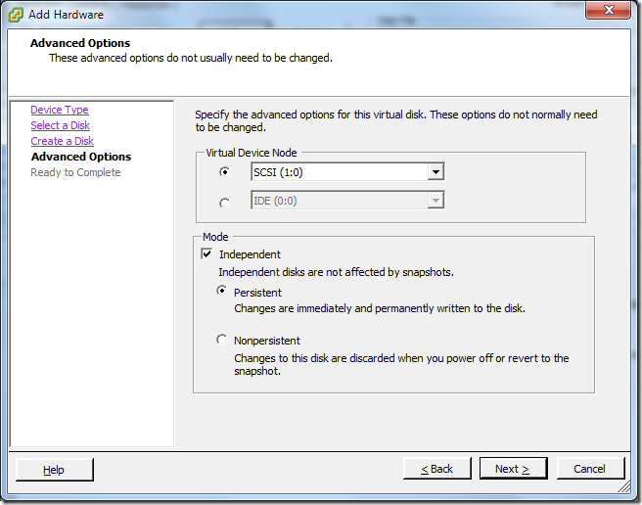Click the Independent checkbox label text
The height and width of the screenshot is (505, 642).
(x=250, y=254)
